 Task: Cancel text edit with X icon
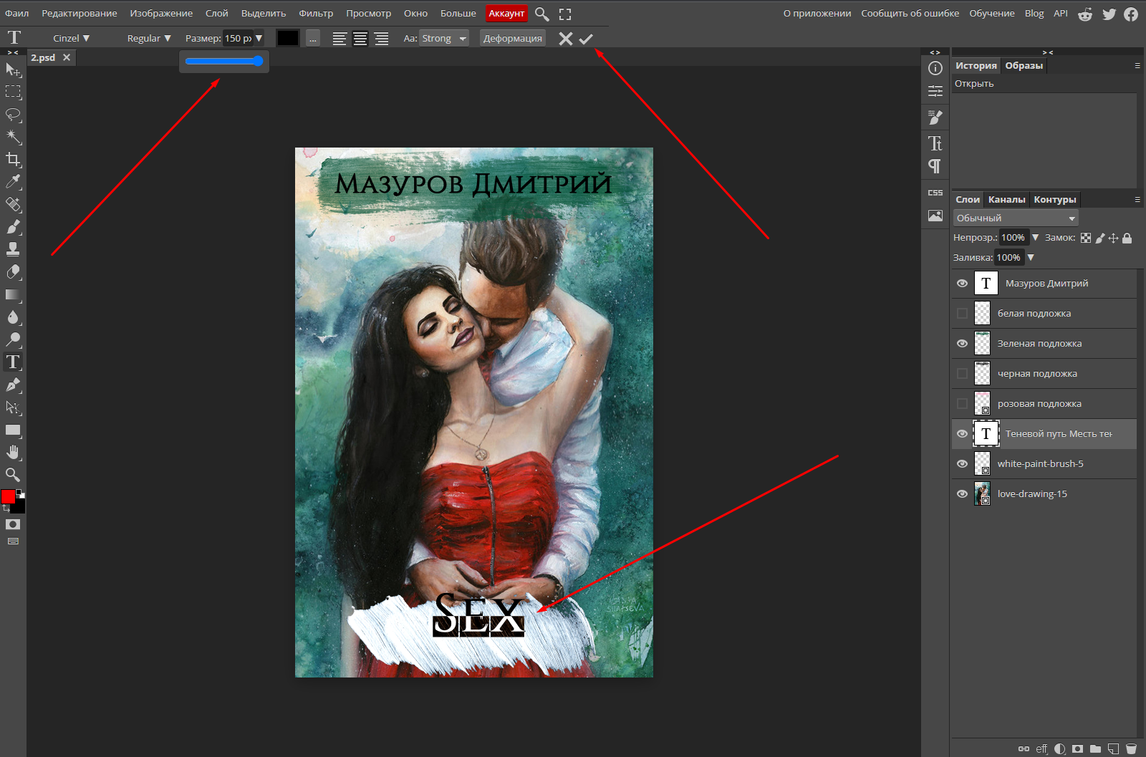point(566,39)
